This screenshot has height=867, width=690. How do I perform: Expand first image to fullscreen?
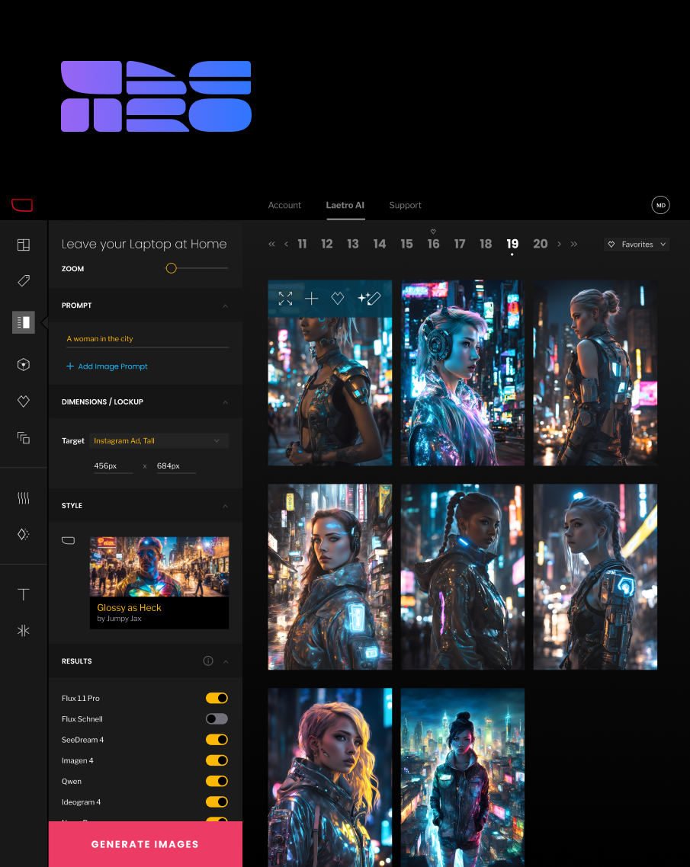pos(285,299)
